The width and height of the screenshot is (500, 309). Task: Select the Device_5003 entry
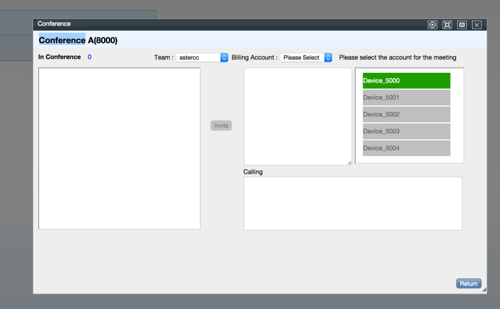[x=406, y=131]
